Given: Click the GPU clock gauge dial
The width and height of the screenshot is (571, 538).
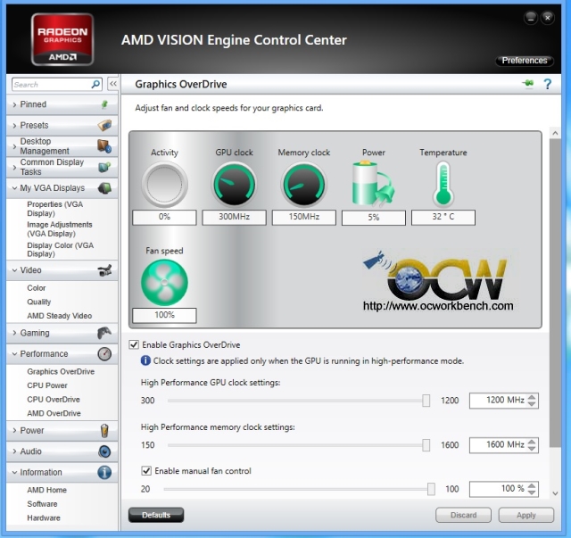Looking at the screenshot, I should (234, 184).
